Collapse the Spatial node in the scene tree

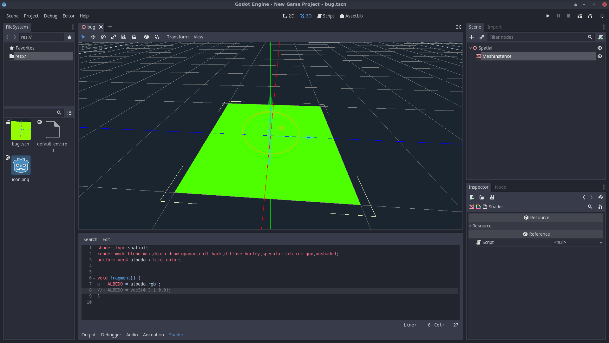pyautogui.click(x=471, y=48)
